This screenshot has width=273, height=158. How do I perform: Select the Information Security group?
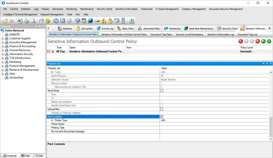click(x=21, y=54)
